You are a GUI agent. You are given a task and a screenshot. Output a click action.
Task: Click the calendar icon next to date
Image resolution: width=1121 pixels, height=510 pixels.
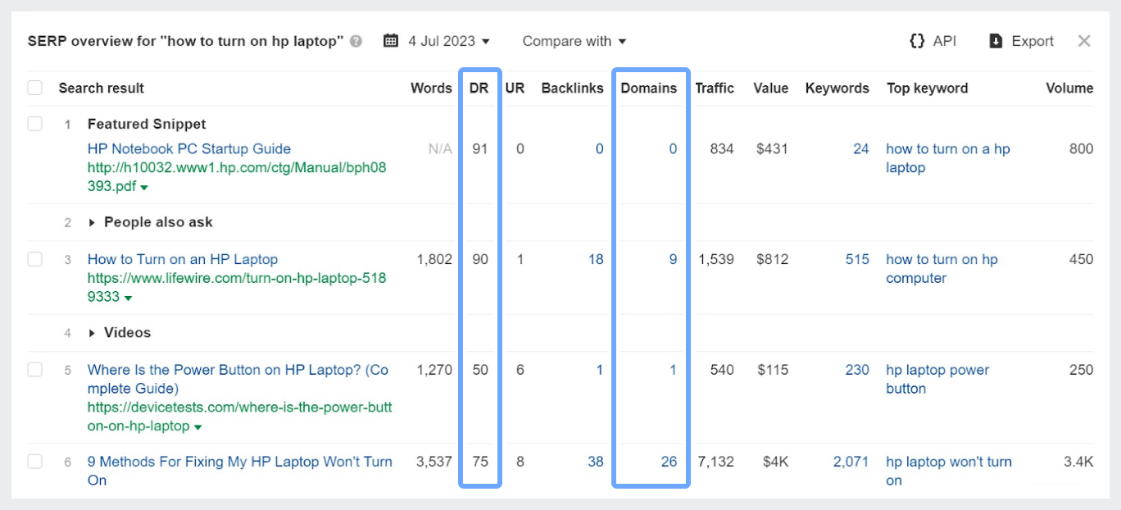pos(391,41)
